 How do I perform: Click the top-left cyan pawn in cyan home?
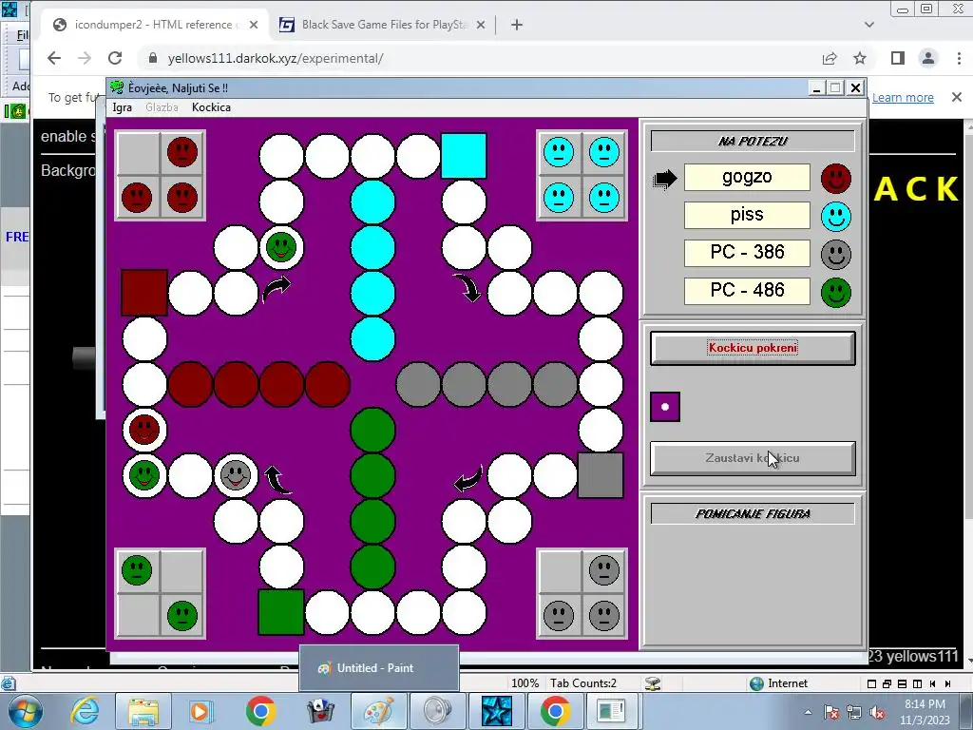click(559, 152)
